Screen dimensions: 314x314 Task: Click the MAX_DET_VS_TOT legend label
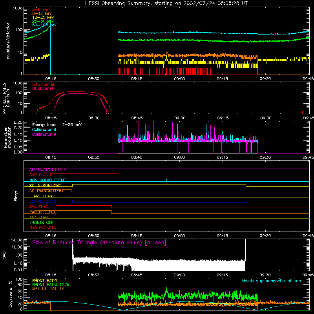pos(49,288)
